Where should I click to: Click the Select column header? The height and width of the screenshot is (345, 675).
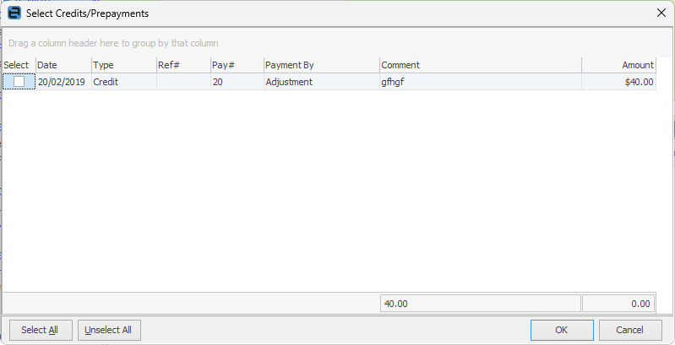pyautogui.click(x=19, y=65)
